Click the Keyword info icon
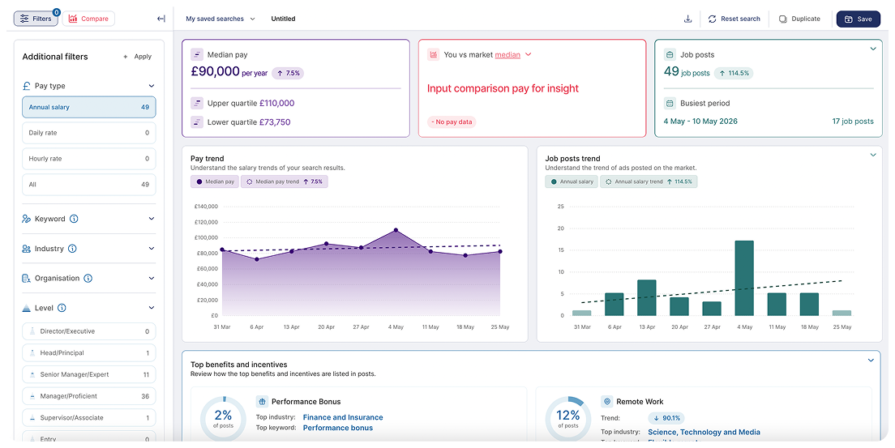 (74, 219)
